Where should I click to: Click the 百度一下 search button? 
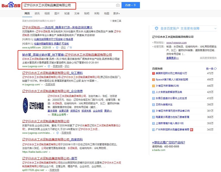[131, 5]
